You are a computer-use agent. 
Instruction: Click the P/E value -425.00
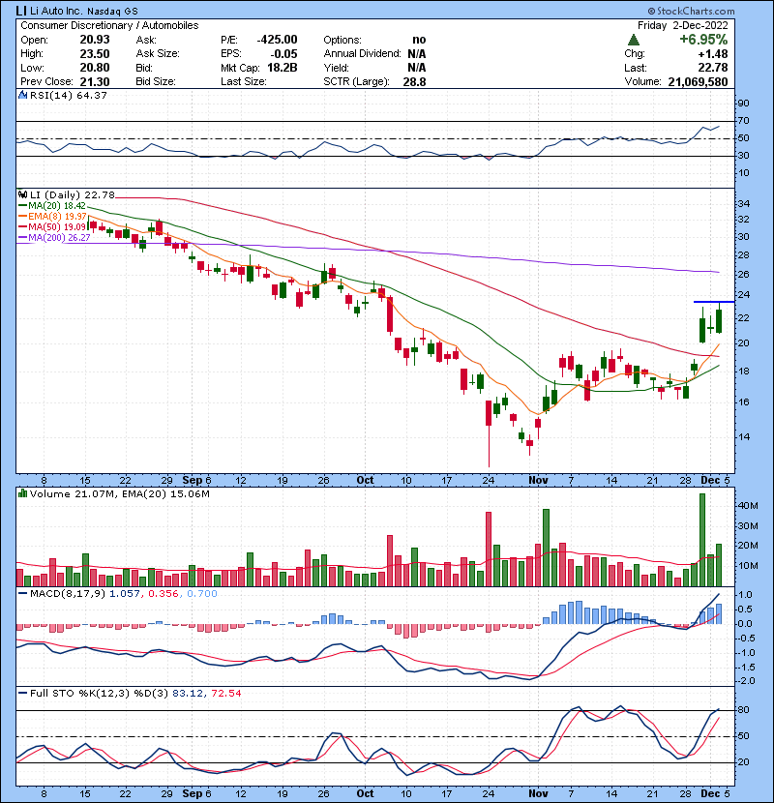click(277, 40)
